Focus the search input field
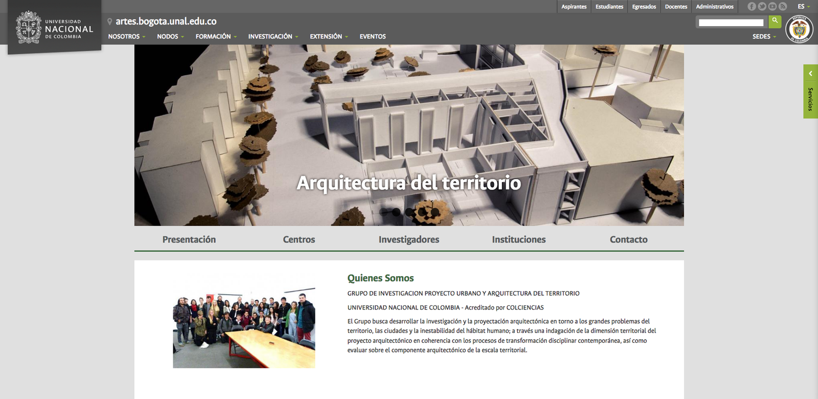This screenshot has width=818, height=399. (731, 23)
